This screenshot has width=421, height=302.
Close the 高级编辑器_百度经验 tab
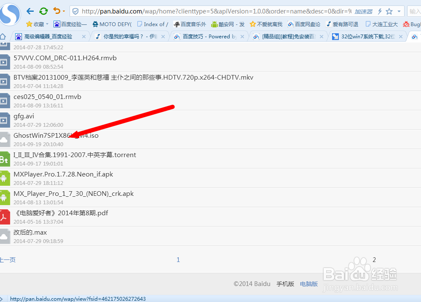[84, 37]
